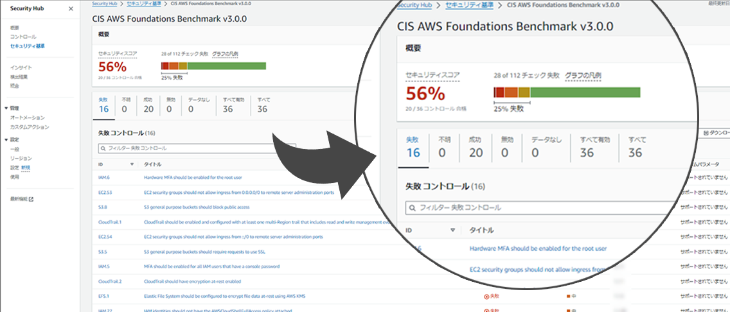Open S3 buckets should require SSL title
Viewport: 730px width, 312px height.
(x=205, y=252)
